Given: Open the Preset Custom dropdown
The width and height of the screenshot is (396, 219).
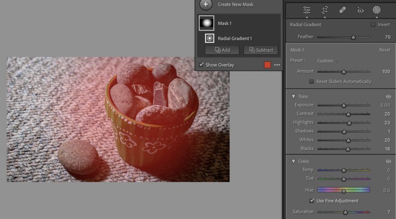Looking at the screenshot, I should pos(328,61).
